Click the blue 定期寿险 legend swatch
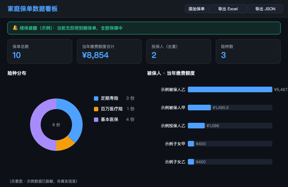The image size is (288, 187). pos(96,98)
